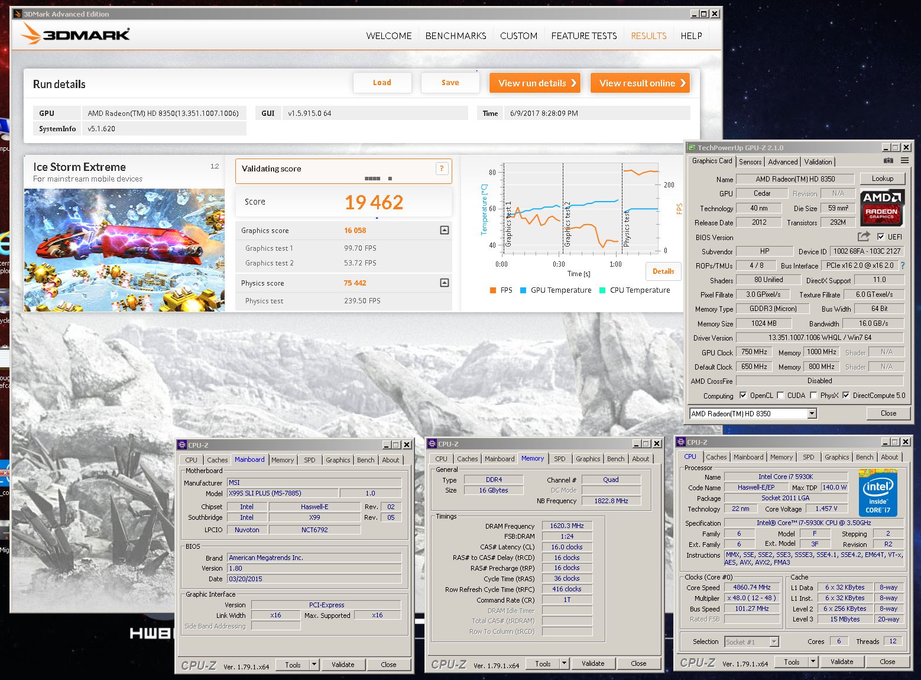The image size is (921, 680).
Task: Collapse the Graphics score section
Action: click(x=445, y=230)
